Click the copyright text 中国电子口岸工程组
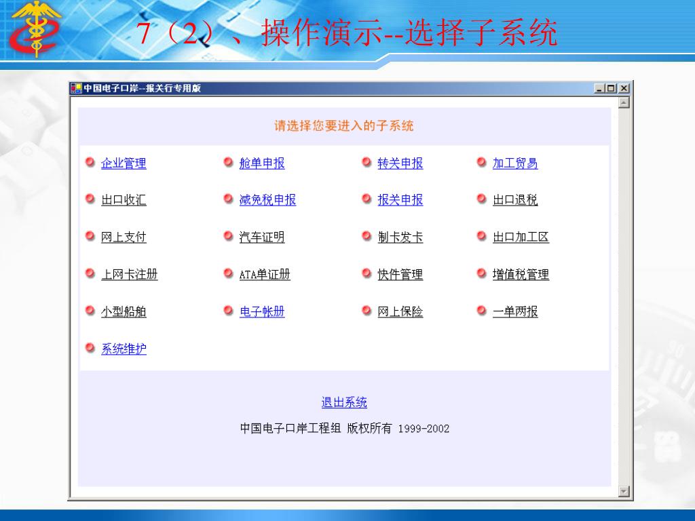695x521 pixels. point(290,429)
